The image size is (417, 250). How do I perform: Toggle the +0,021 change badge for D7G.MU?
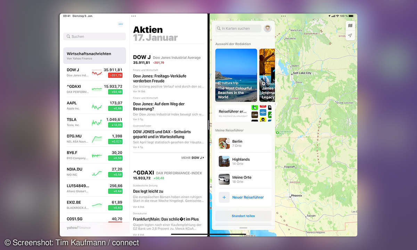coord(115,142)
